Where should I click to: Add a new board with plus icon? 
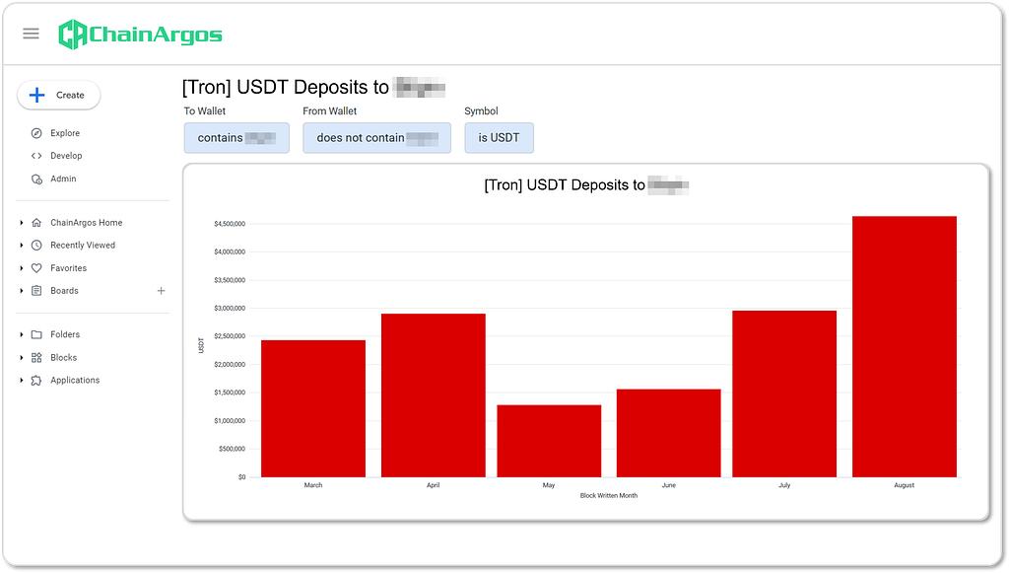pos(161,291)
